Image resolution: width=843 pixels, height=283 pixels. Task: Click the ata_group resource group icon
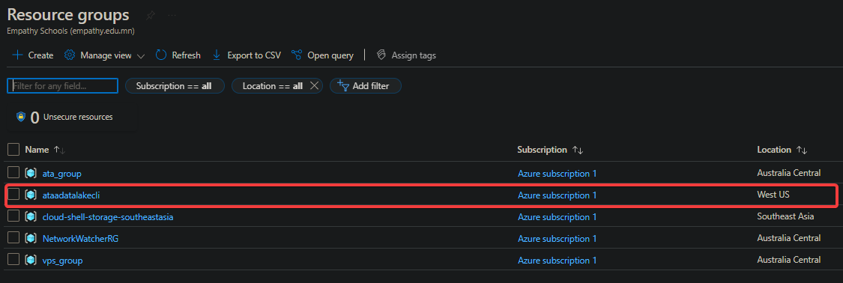pos(31,174)
